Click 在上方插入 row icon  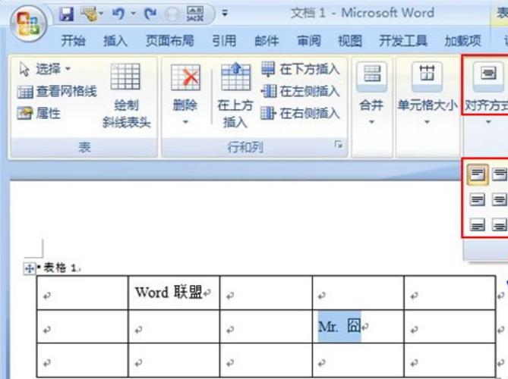point(235,77)
